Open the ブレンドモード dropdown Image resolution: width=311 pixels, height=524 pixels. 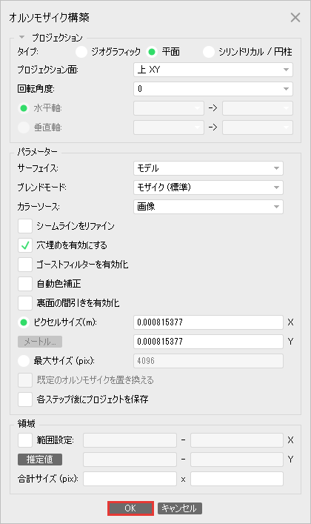tap(208, 188)
